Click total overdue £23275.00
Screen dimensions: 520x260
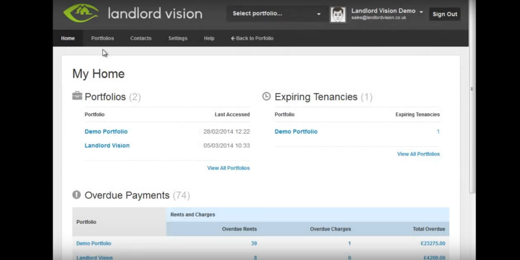tap(433, 243)
